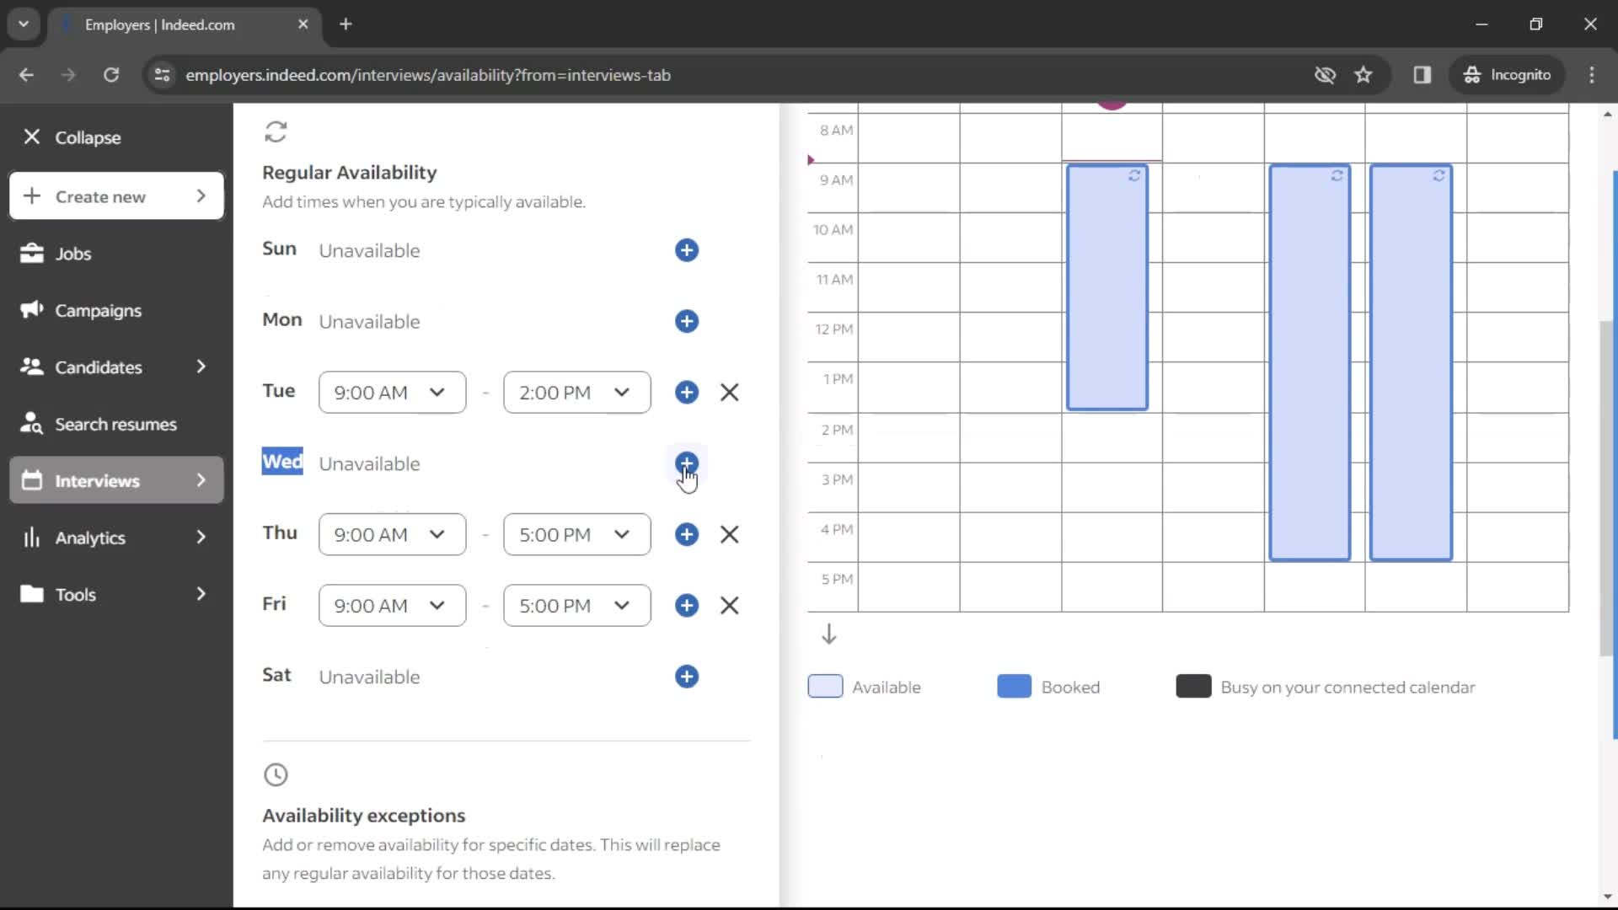
Task: Click the Jobs sidebar menu item
Action: (73, 254)
